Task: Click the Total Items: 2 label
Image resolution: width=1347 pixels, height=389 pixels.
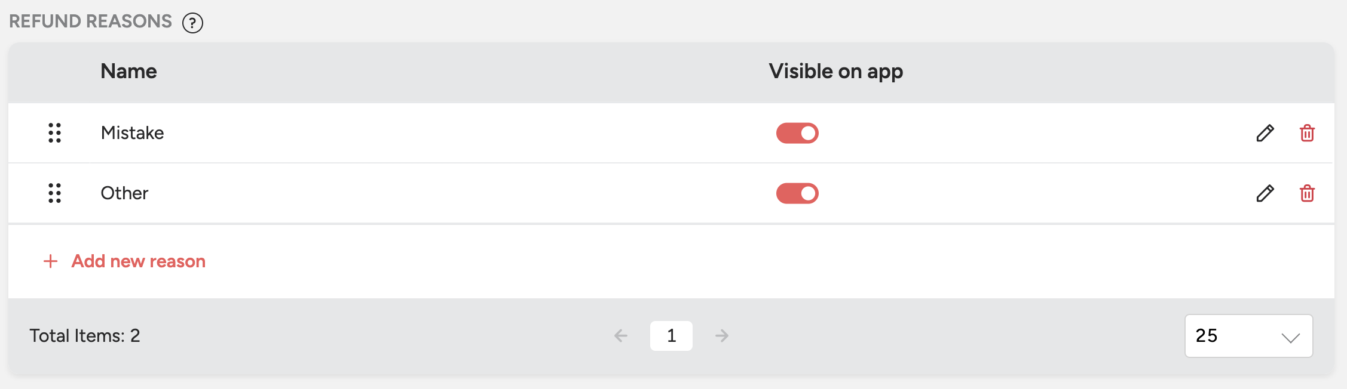Action: click(85, 336)
